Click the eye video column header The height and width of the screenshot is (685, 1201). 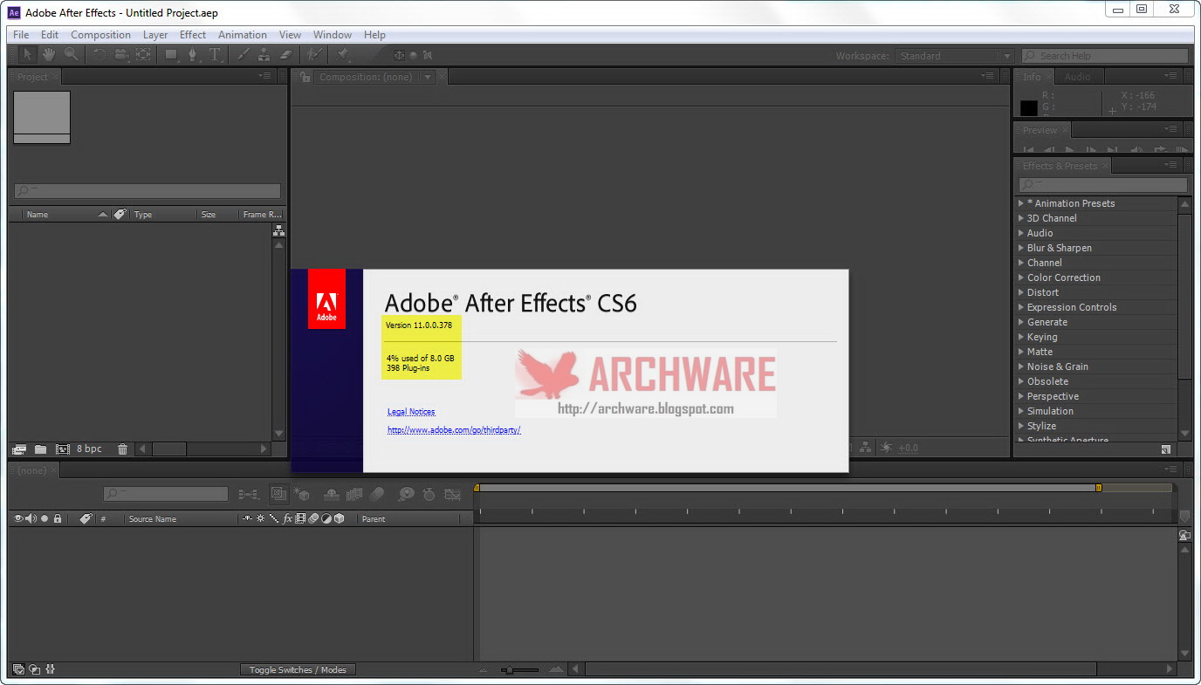(x=18, y=518)
